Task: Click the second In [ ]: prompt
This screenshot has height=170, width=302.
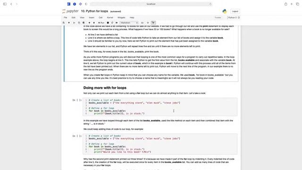Action: tap(77, 136)
